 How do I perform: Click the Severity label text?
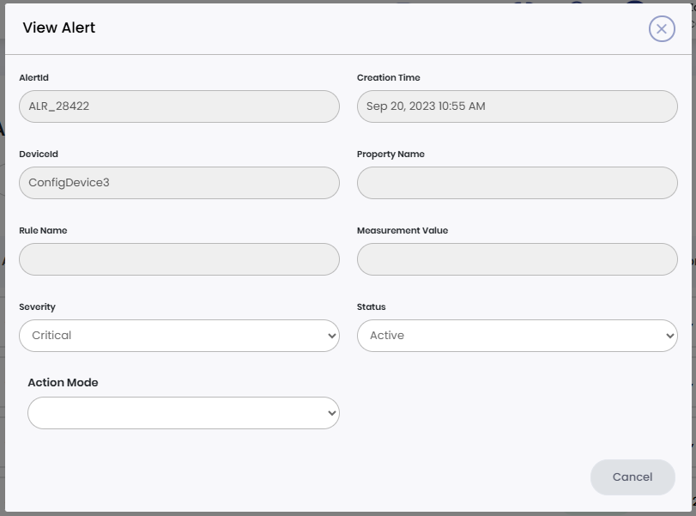pyautogui.click(x=37, y=307)
